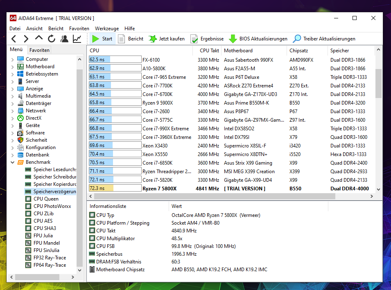391x290 pixels.
Task: Open the graph chart icon in the toolbar
Action: (77, 39)
